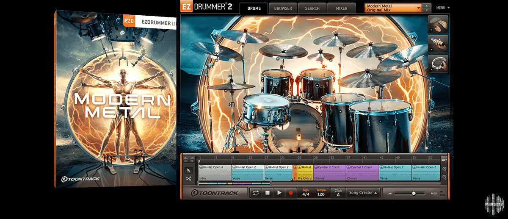This screenshot has height=219, width=508.
Task: Toggle loop playback
Action: [x=256, y=193]
